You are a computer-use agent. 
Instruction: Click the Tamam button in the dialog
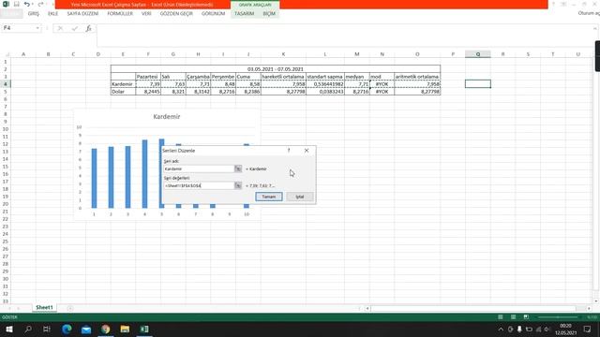pyautogui.click(x=269, y=197)
